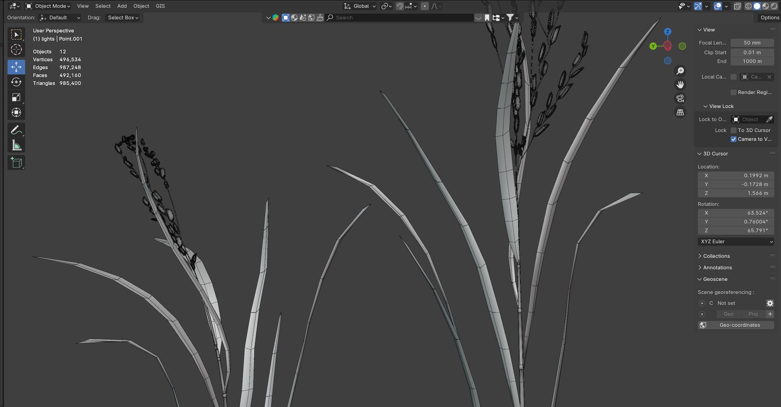Expand the Collections panel
The image size is (781, 407).
click(x=716, y=256)
